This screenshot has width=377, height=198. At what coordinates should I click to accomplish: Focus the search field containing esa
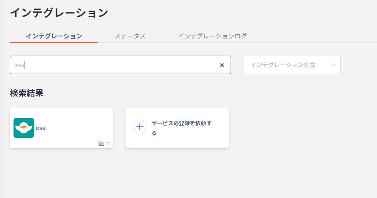(x=120, y=65)
